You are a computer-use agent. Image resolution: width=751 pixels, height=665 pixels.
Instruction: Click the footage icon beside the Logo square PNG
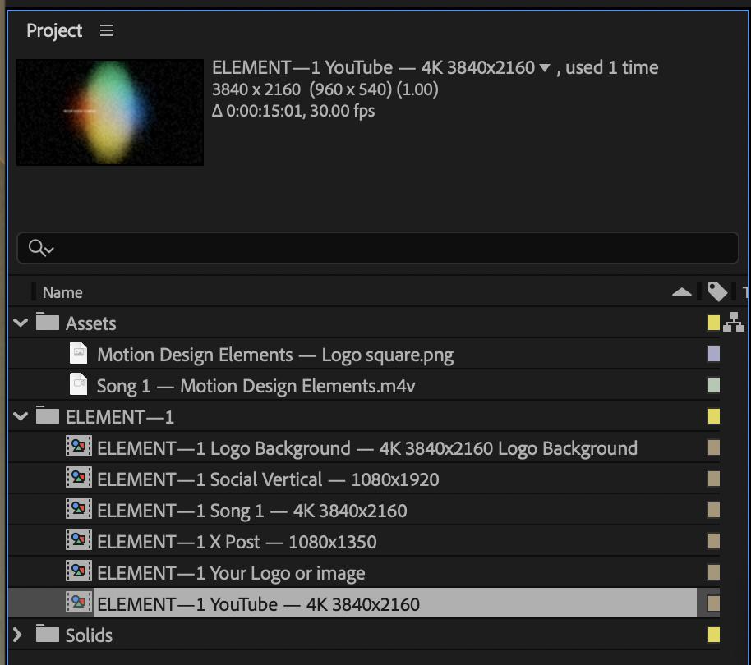(80, 354)
